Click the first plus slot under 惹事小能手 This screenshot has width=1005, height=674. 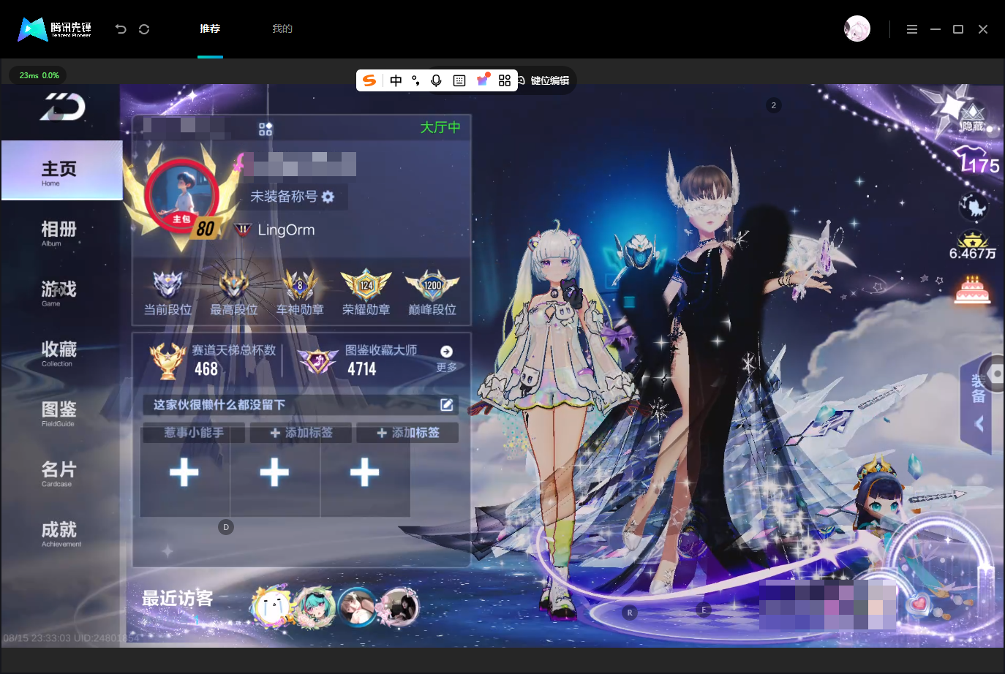184,472
